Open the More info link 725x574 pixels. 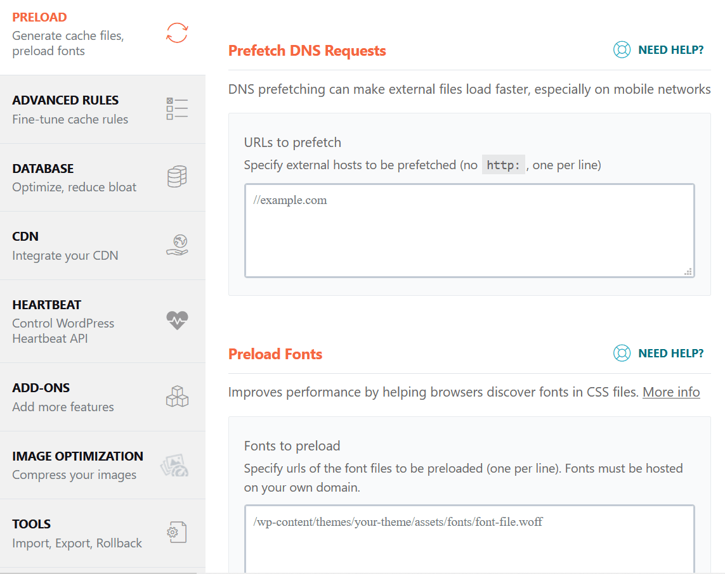click(671, 392)
